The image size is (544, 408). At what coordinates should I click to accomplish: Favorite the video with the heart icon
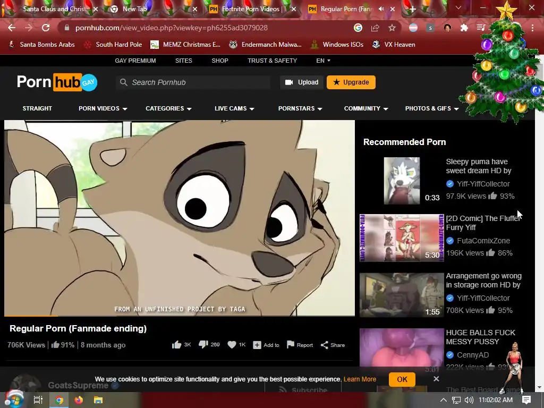(232, 344)
